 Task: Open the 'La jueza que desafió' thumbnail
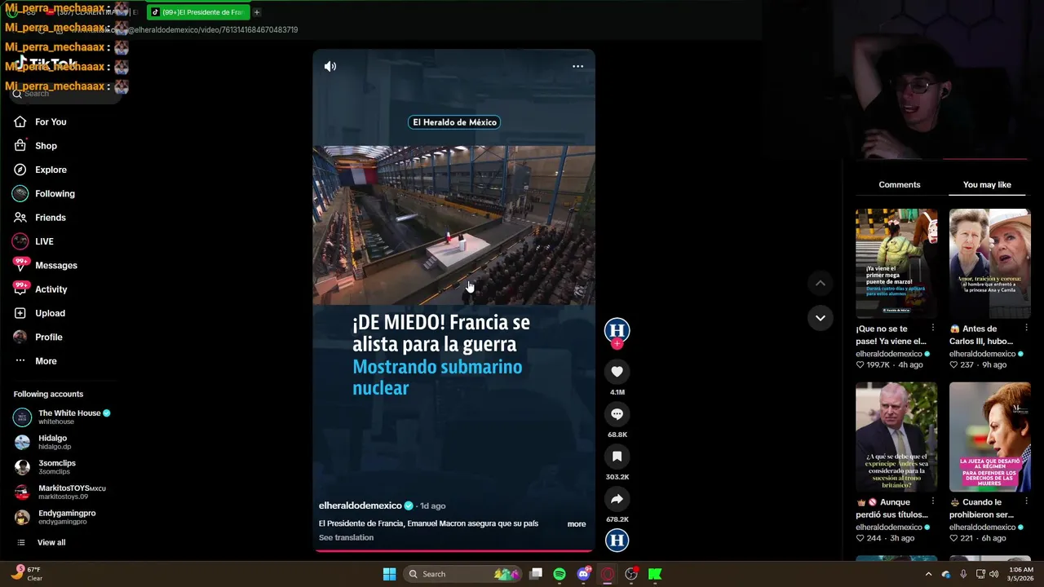[x=989, y=437]
